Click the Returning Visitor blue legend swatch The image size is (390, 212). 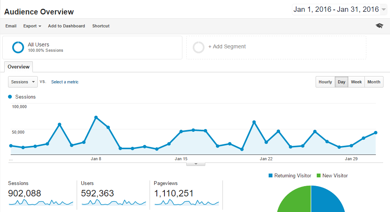[x=271, y=175]
